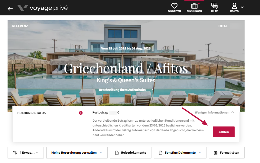
Task: Click the travelers people icon
Action: [x=15, y=153]
